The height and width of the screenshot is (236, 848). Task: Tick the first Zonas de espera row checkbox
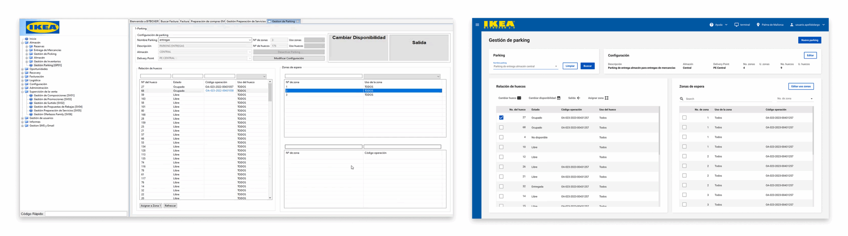[684, 118]
